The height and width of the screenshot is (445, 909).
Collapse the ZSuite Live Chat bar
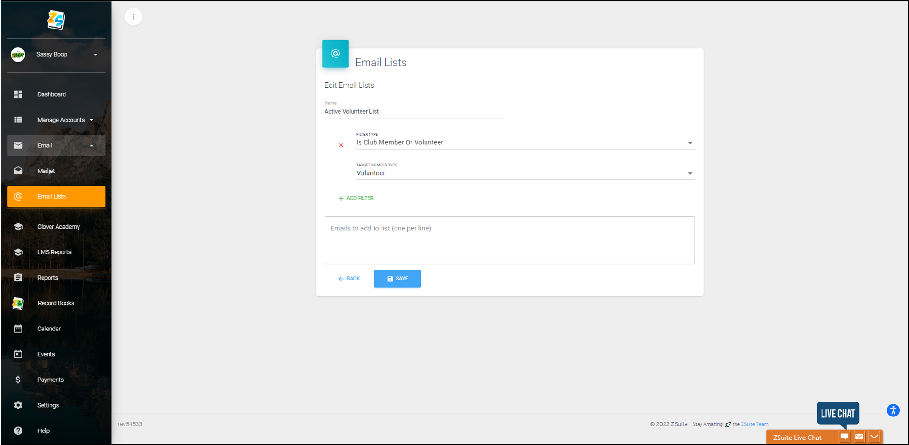874,437
